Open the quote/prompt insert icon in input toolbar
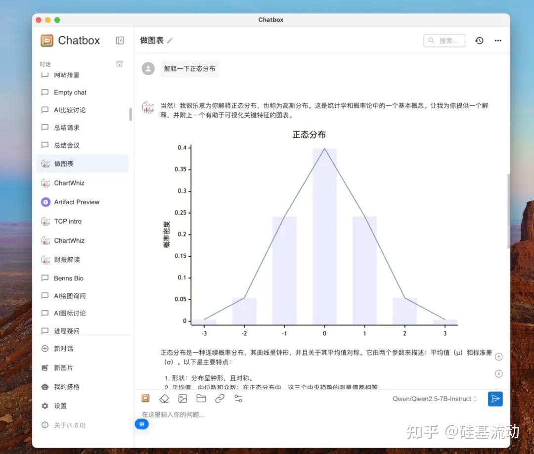Image resolution: width=534 pixels, height=454 pixels. [x=145, y=399]
